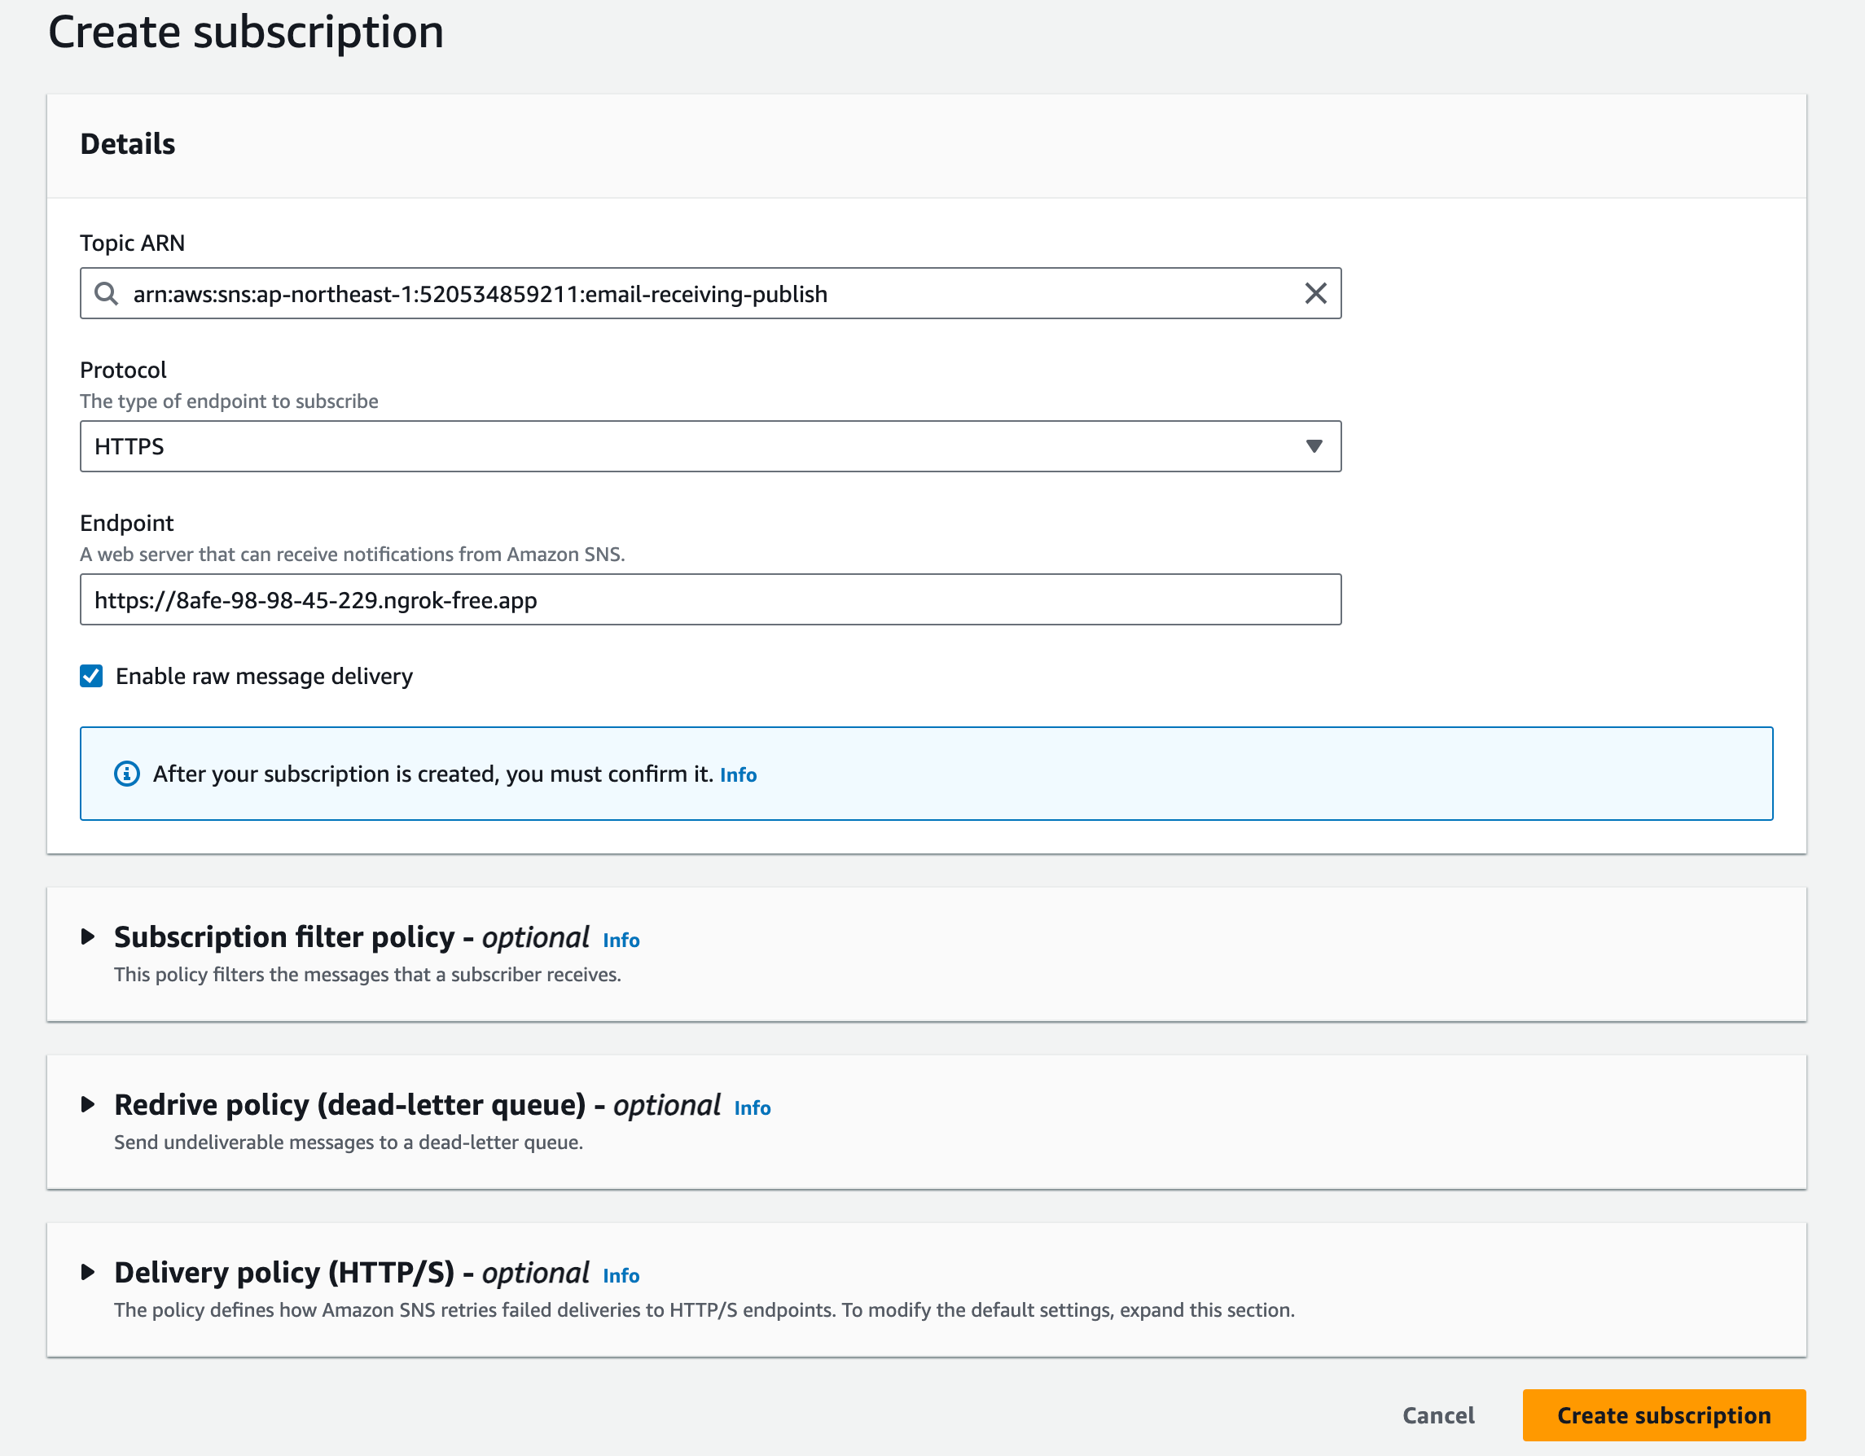
Task: Open Info link next to Subscription filter policy
Action: 621,941
